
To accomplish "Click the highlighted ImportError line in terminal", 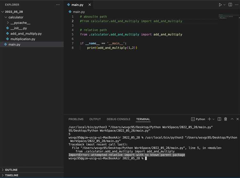I will coord(127,155).
